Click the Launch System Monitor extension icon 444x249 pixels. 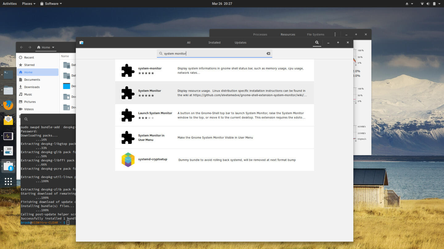click(x=128, y=115)
